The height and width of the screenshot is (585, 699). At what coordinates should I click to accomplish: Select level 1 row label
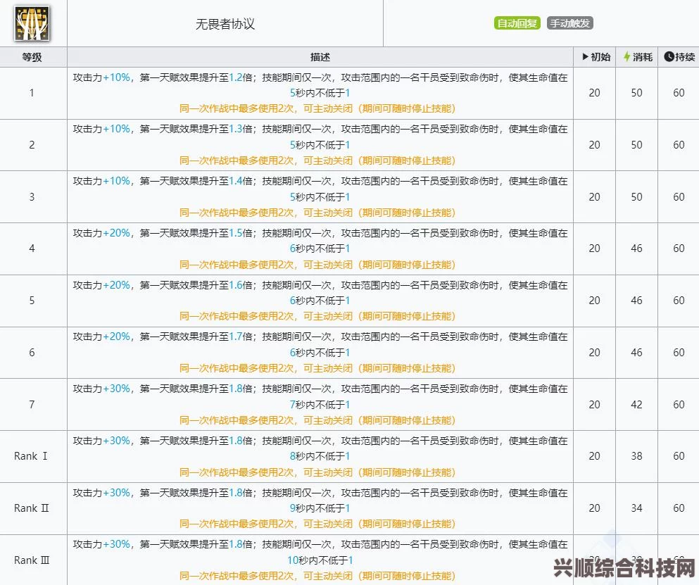click(32, 93)
